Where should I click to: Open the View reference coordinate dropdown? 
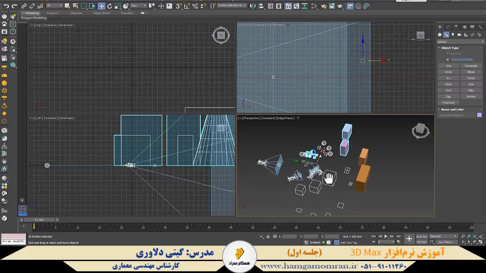[138, 6]
